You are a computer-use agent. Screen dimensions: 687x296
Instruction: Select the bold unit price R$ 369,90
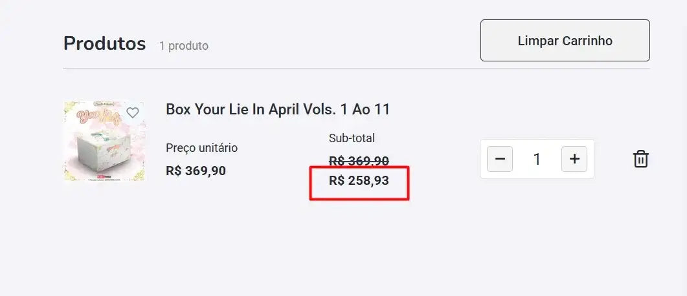[196, 171]
